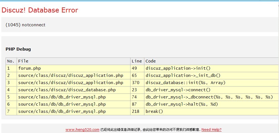Click line number 370 cell
The width and height of the screenshot is (279, 133).
tap(137, 83)
